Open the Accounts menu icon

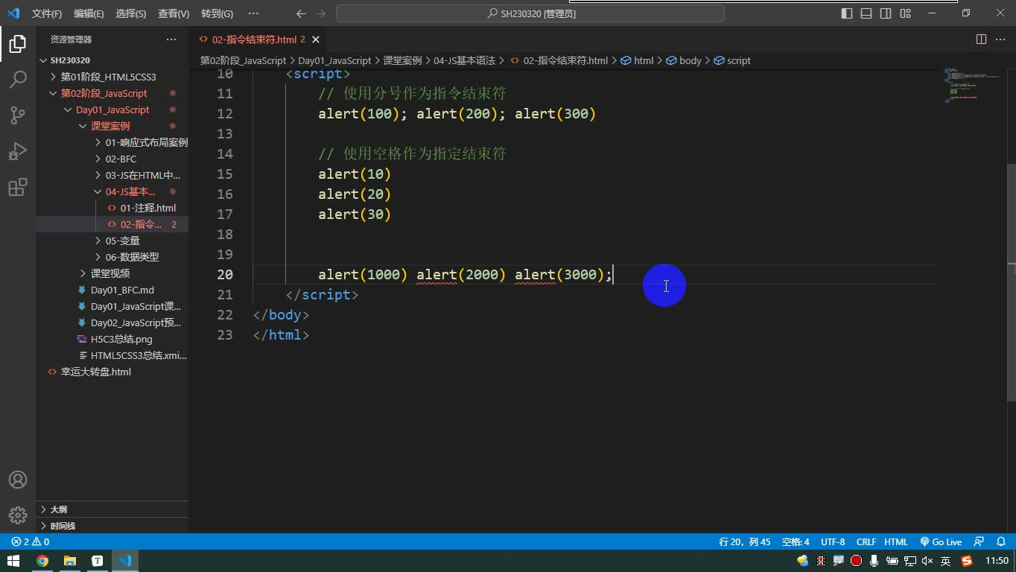pyautogui.click(x=18, y=480)
